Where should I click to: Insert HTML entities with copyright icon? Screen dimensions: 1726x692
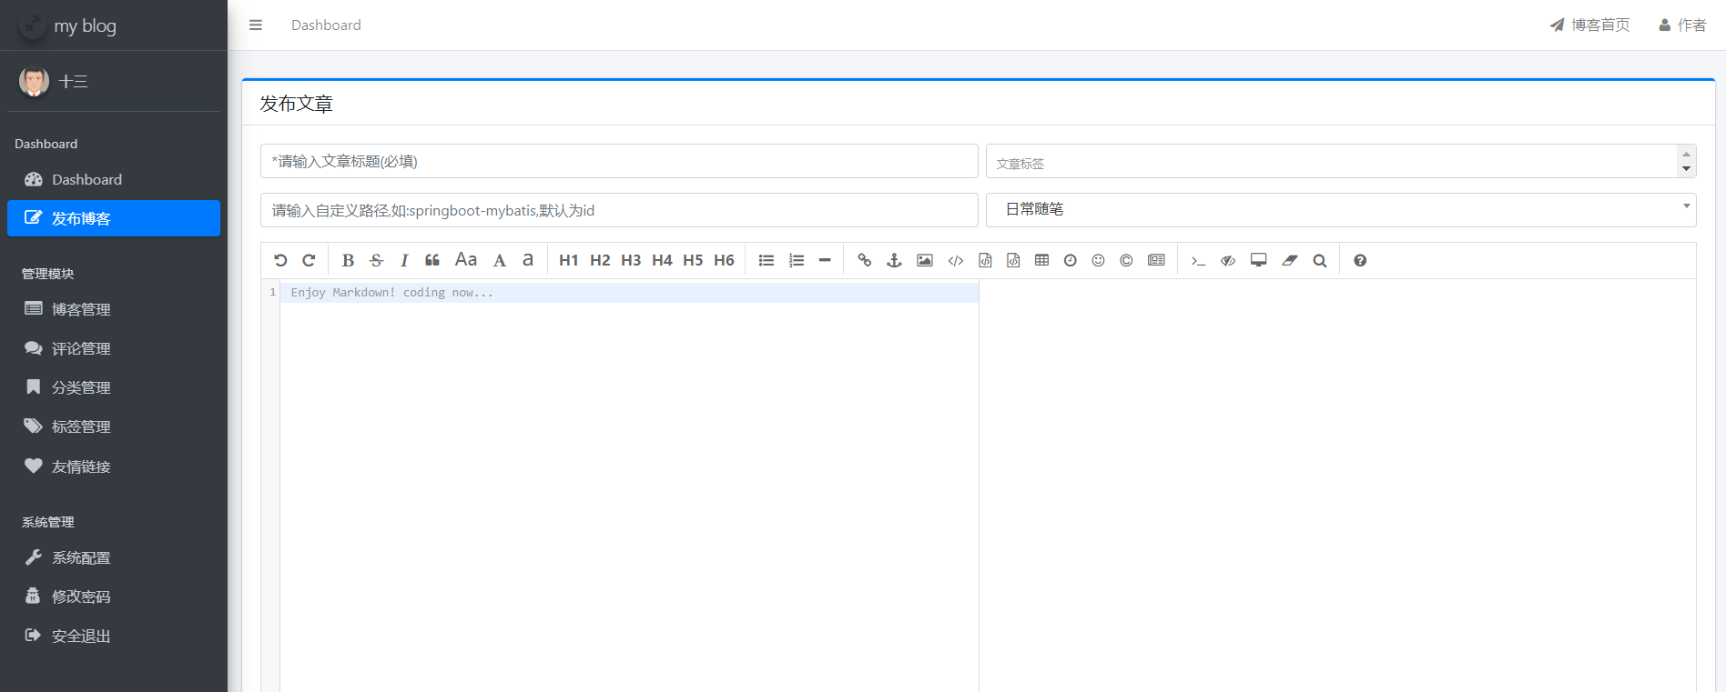tap(1127, 260)
